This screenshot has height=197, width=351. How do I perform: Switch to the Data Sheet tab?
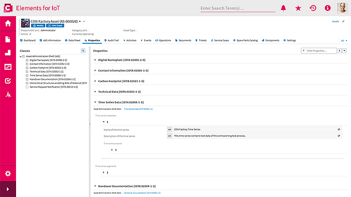coord(73,41)
